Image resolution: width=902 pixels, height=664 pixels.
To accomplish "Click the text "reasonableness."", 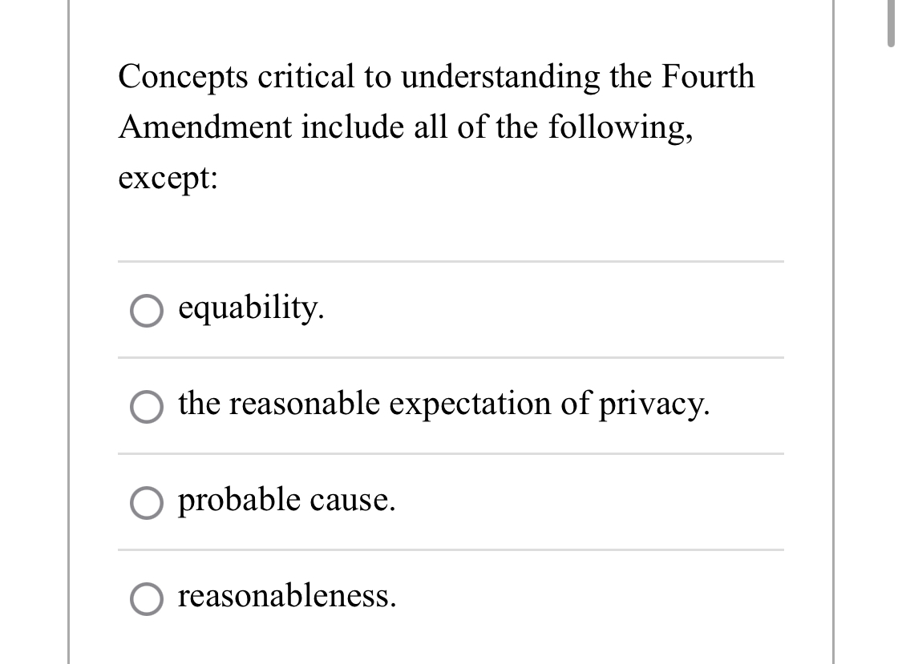I will pyautogui.click(x=286, y=598).
